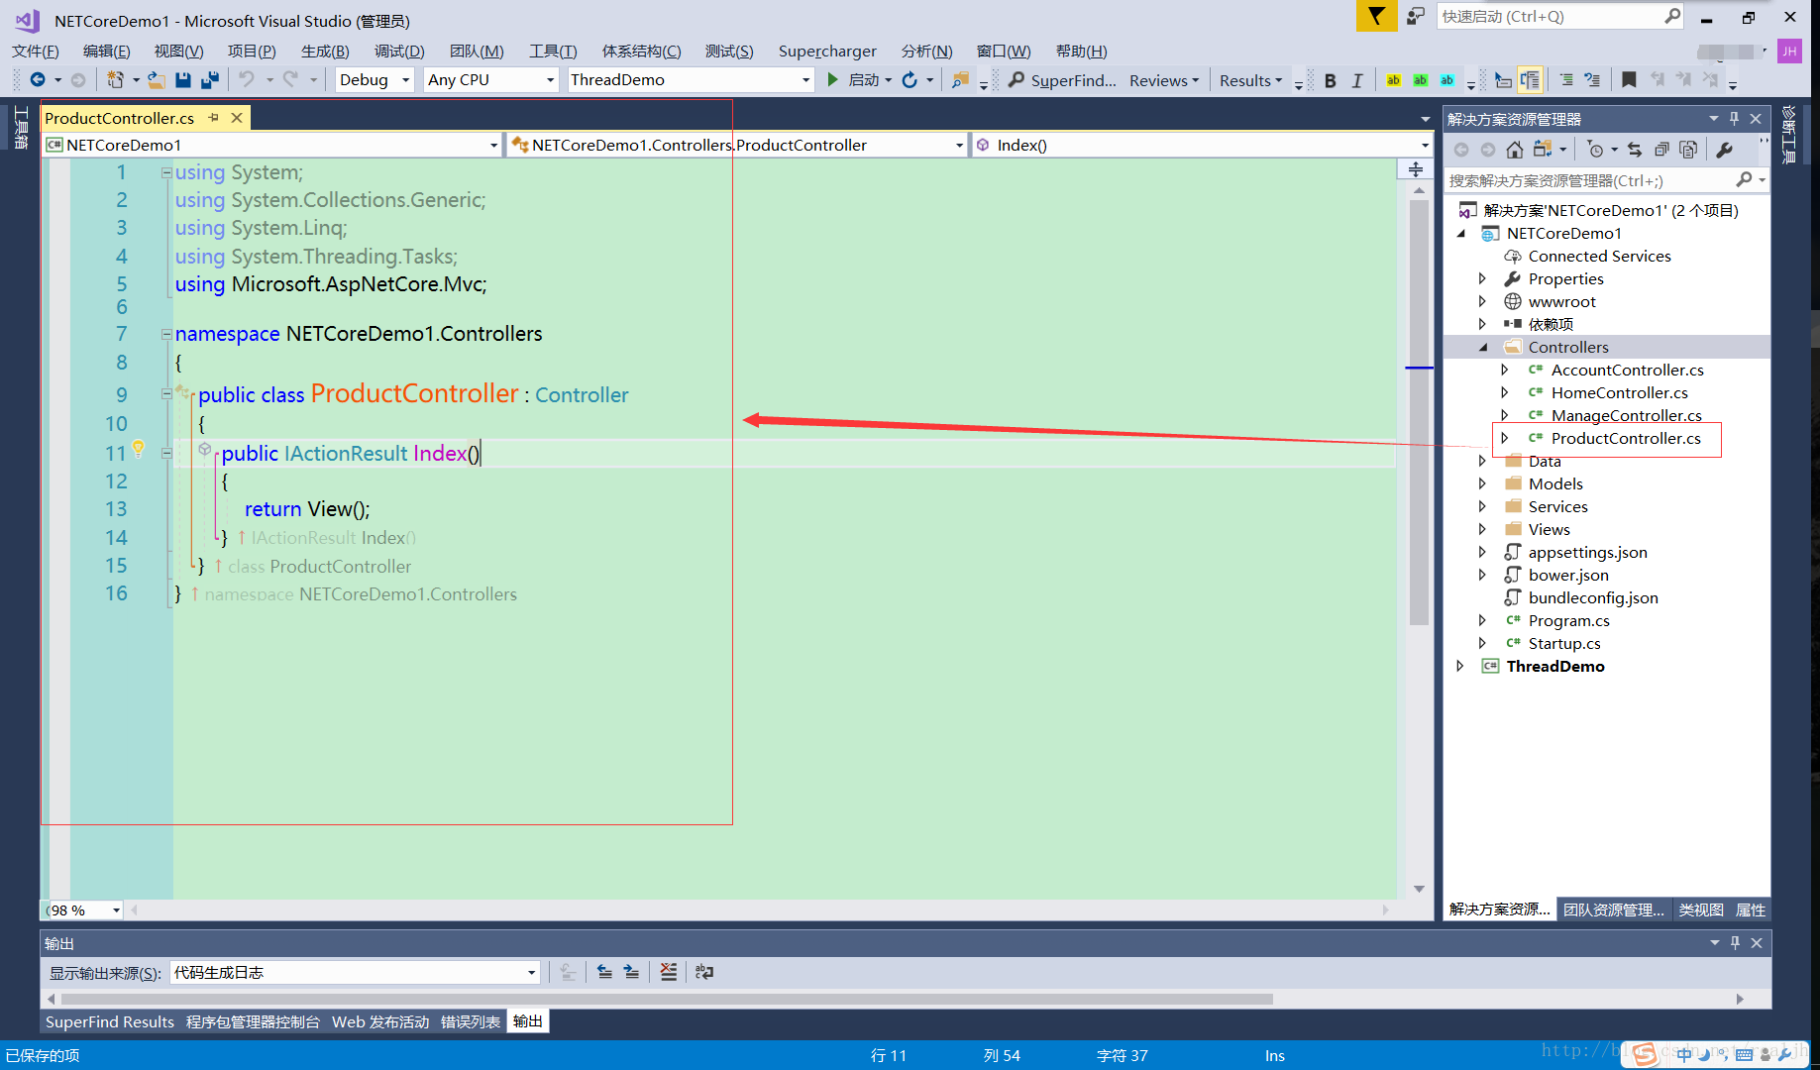This screenshot has width=1820, height=1070.
Task: Select ProductController.cs in Solution Explorer
Action: [x=1625, y=438]
